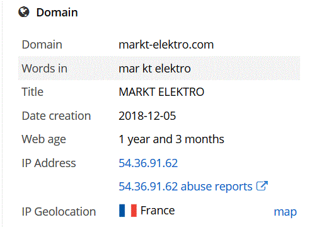Select the mar kt elektro words text

coord(154,69)
